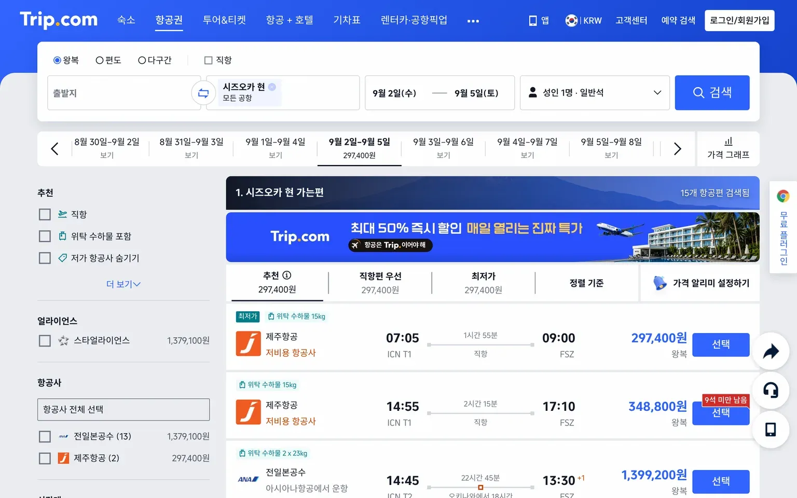The image size is (797, 498).
Task: Click the share arrow floating button
Action: pyautogui.click(x=771, y=351)
